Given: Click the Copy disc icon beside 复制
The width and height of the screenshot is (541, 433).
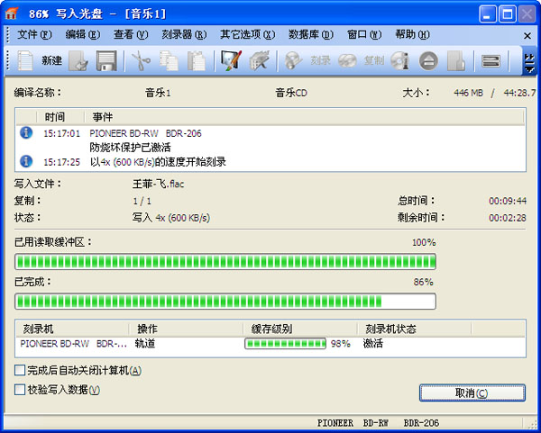Looking at the screenshot, I should [x=347, y=60].
